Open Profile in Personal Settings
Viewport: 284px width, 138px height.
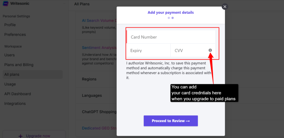(x=10, y=25)
